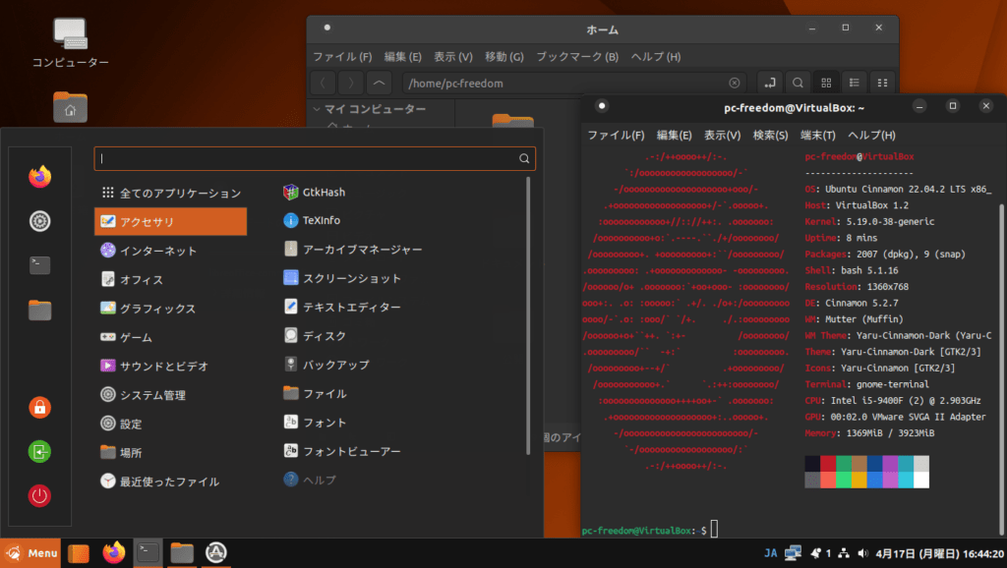The width and height of the screenshot is (1007, 568).
Task: Shut down using the red power icon
Action: click(x=39, y=495)
